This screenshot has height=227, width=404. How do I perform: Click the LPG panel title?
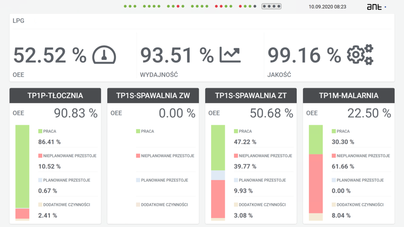tap(19, 20)
